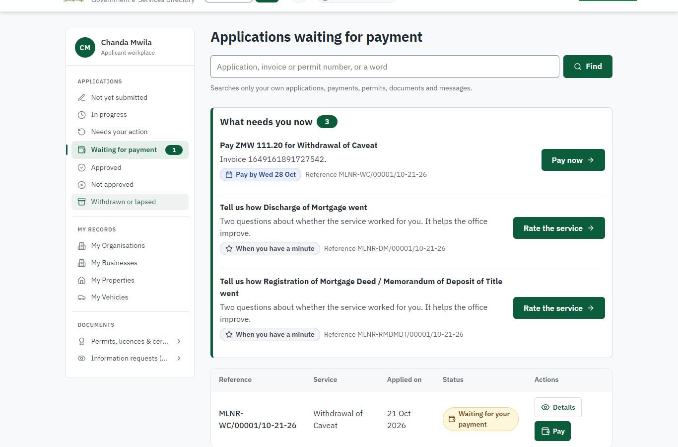Screen dimensions: 678x447
Task: Click the x-circle icon beside Not approved
Action: coord(82,185)
